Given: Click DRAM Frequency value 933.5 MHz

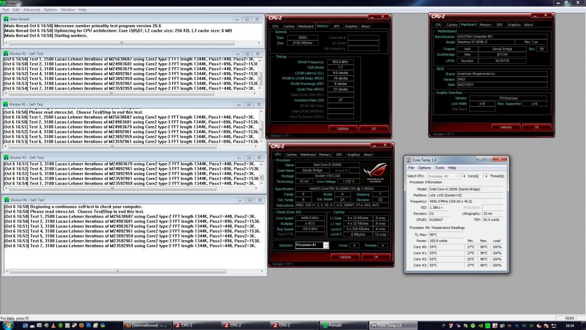Looking at the screenshot, I should click(341, 62).
